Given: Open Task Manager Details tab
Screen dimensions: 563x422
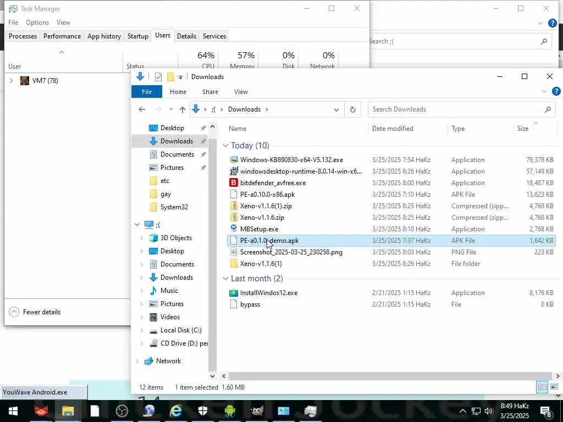Looking at the screenshot, I should point(187,36).
